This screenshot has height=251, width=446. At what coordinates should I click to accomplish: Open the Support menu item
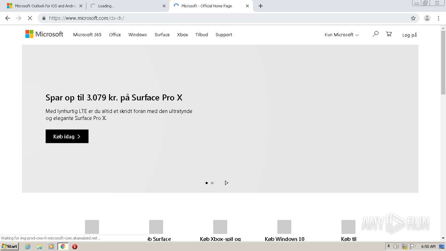224,35
